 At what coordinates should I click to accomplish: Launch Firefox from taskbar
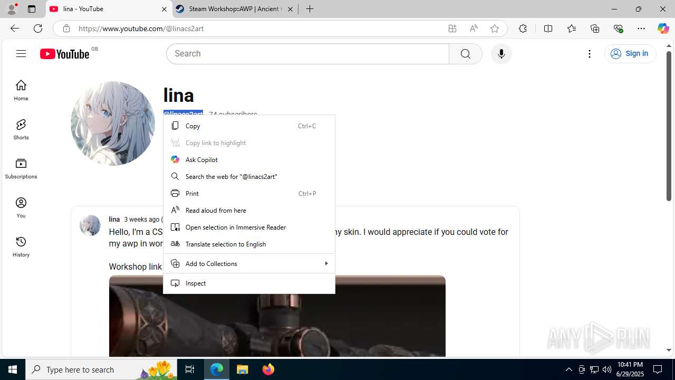268,369
